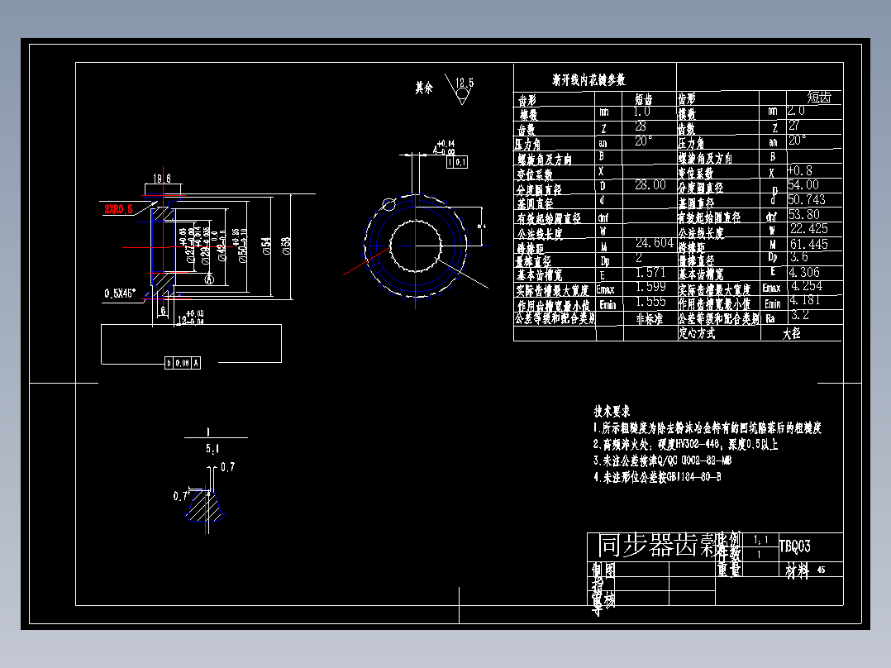Click the "28.00" pitch diameter value
Image resolution: width=891 pixels, height=668 pixels.
(x=650, y=184)
